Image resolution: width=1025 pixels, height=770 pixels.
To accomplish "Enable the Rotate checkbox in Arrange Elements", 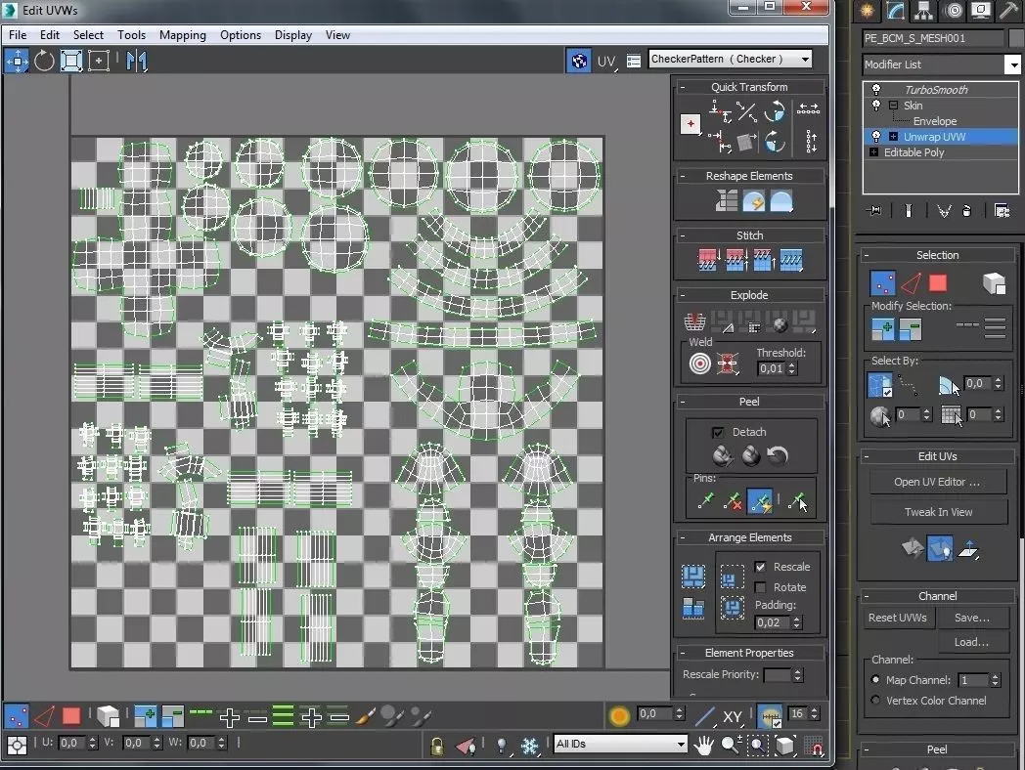I will click(x=760, y=587).
